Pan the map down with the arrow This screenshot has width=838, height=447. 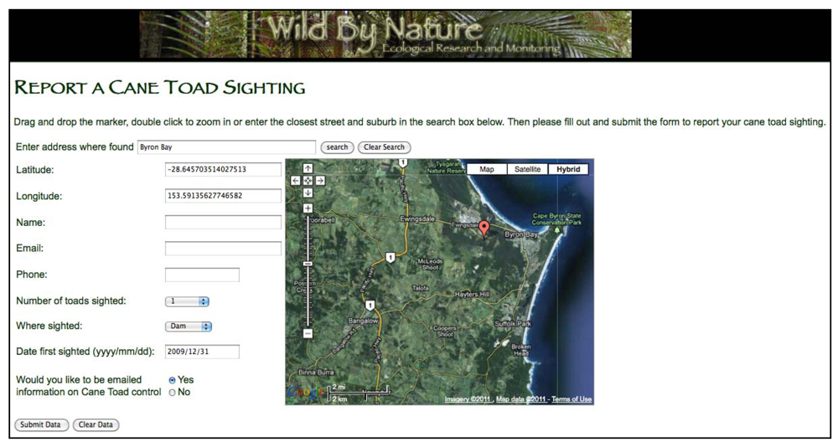tap(308, 193)
